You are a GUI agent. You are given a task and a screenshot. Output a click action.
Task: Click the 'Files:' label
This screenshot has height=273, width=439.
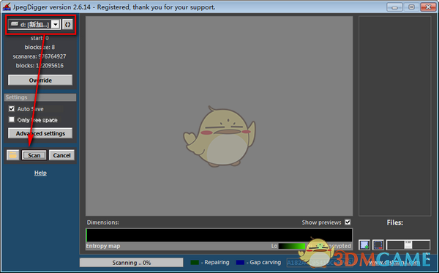[x=395, y=222]
